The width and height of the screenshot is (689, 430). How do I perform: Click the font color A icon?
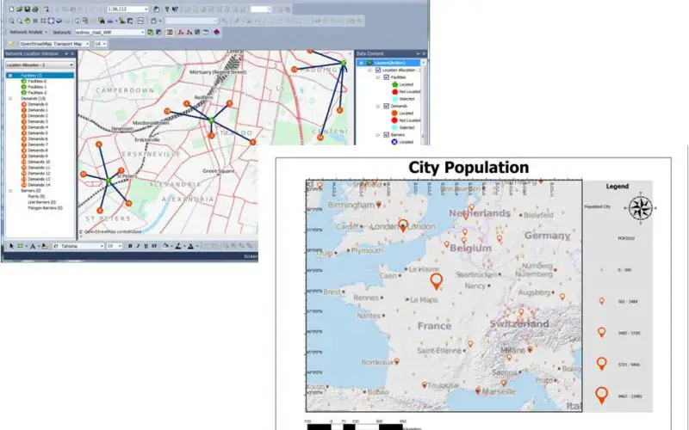(190, 246)
